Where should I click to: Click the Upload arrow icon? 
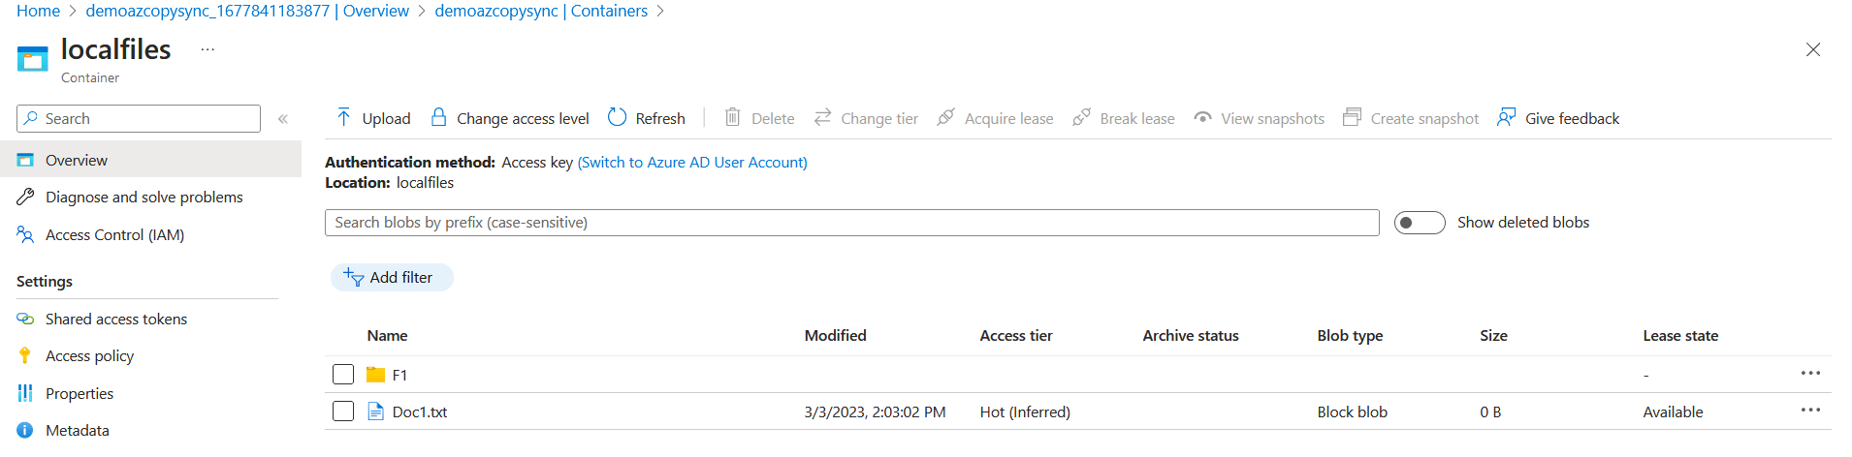point(343,117)
